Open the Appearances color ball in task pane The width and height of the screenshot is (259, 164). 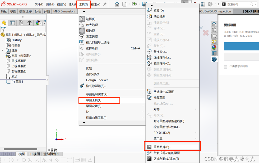click(214, 47)
